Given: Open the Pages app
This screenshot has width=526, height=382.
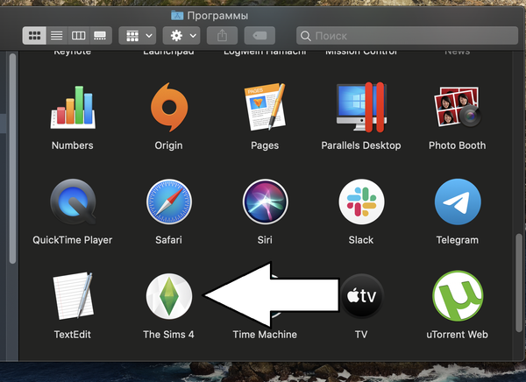Looking at the screenshot, I should coord(265,108).
